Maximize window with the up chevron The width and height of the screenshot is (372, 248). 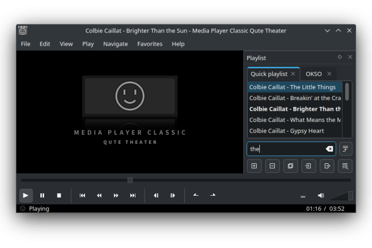tap(339, 31)
